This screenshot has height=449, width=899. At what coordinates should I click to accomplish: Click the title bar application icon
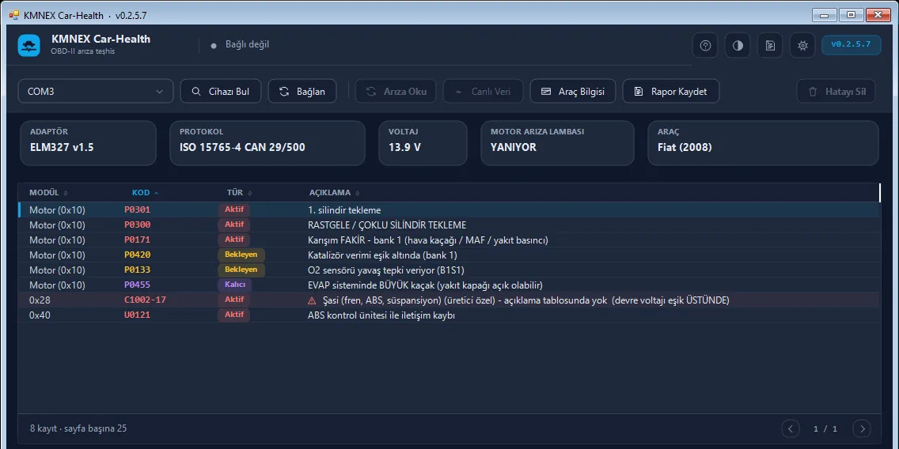pyautogui.click(x=14, y=15)
